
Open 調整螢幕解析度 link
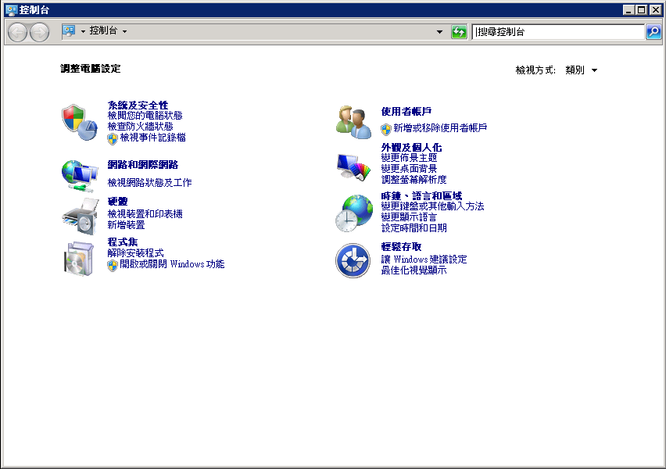pyautogui.click(x=414, y=180)
